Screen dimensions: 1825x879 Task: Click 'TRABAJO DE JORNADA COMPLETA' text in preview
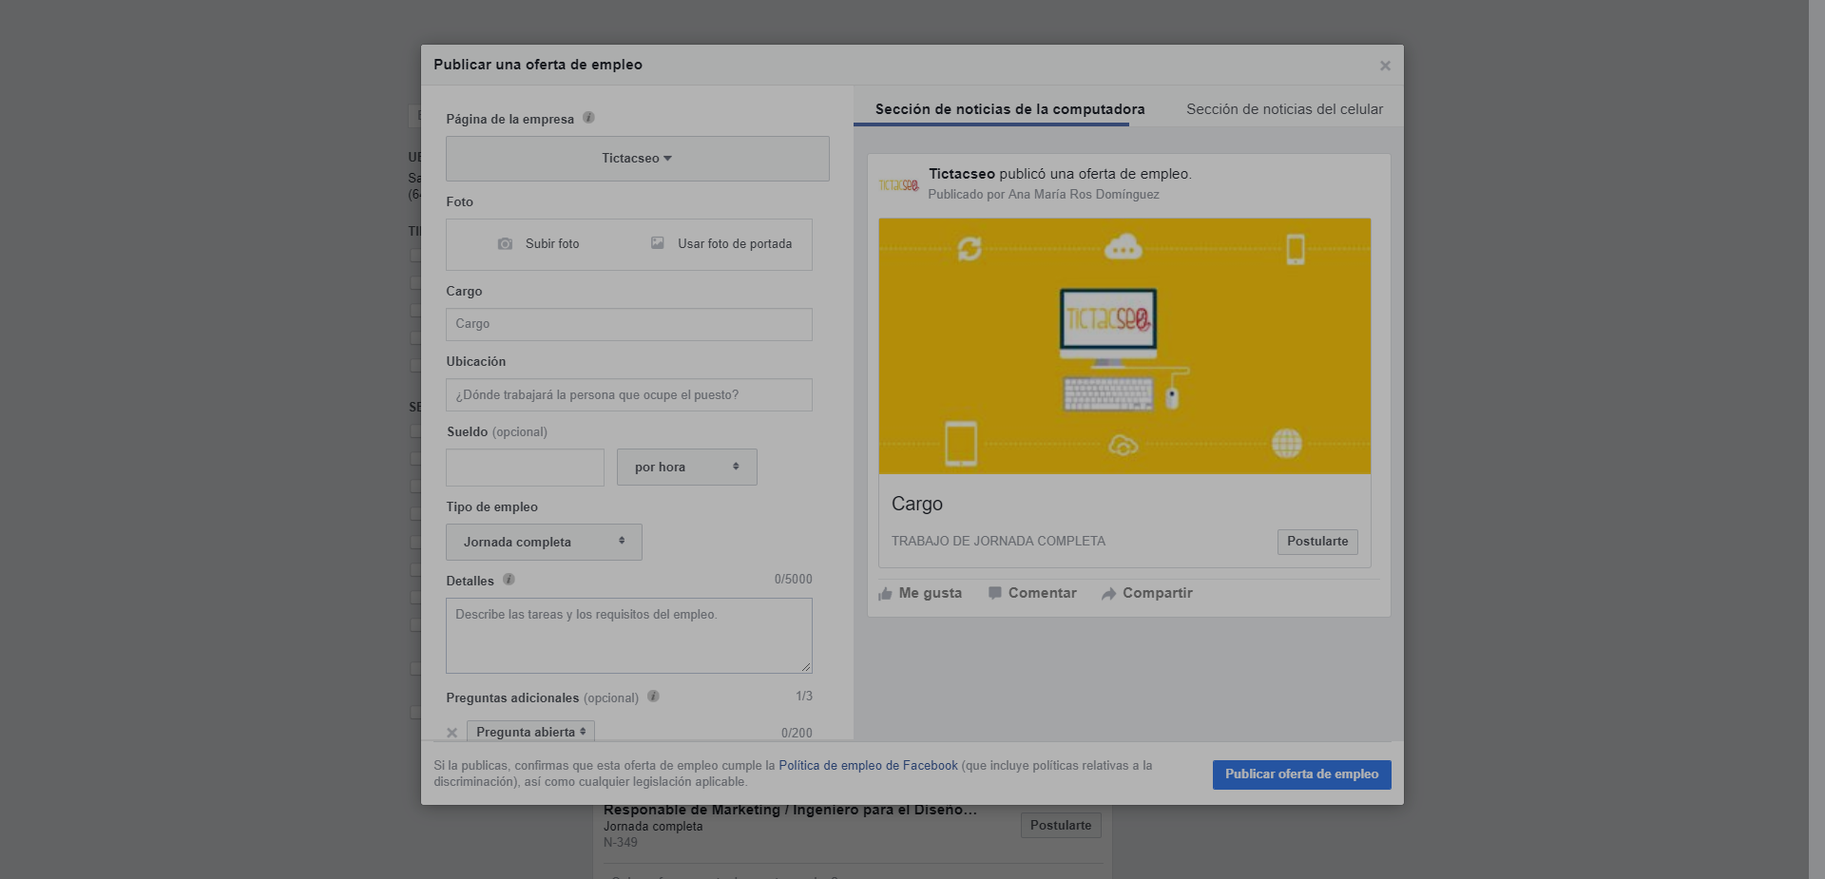point(998,542)
